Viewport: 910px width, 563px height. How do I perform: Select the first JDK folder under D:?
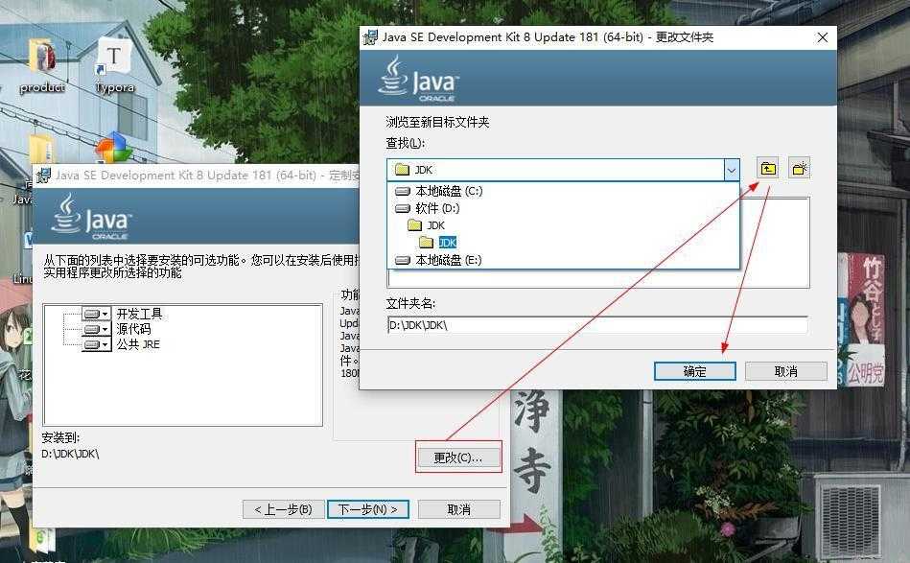pos(427,225)
